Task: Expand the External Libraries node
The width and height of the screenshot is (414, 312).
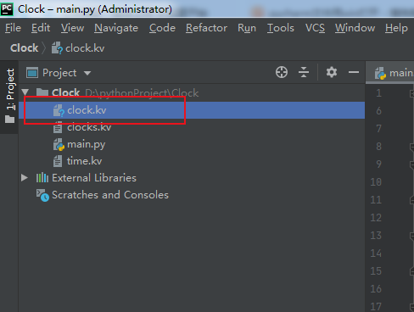Action: [25, 178]
